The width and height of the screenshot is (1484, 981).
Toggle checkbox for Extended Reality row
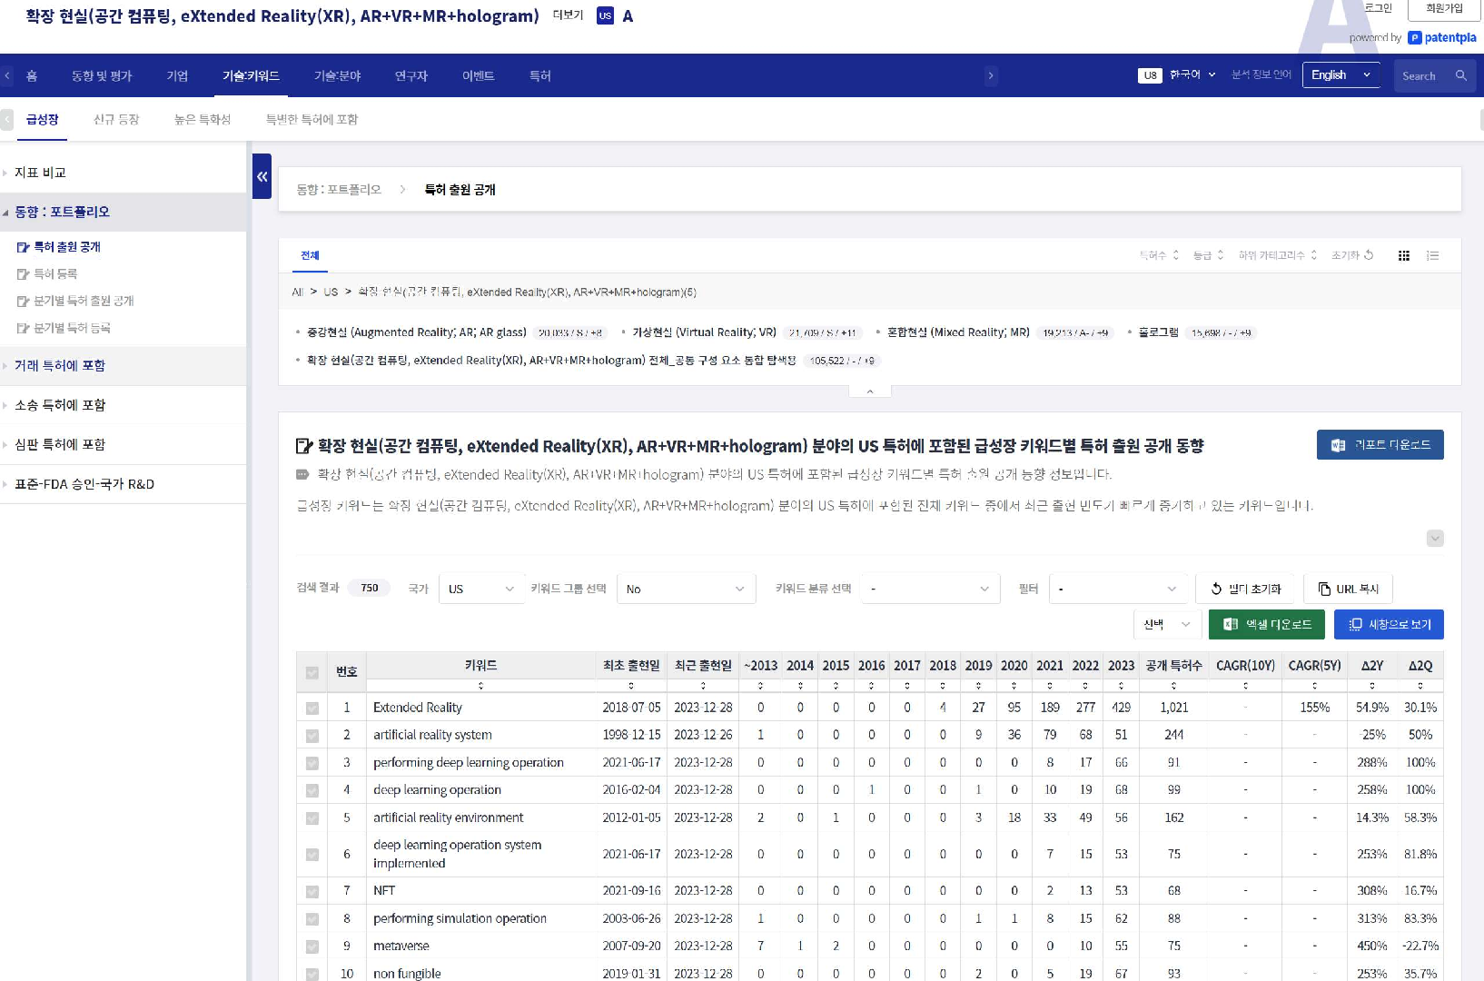pyautogui.click(x=312, y=708)
